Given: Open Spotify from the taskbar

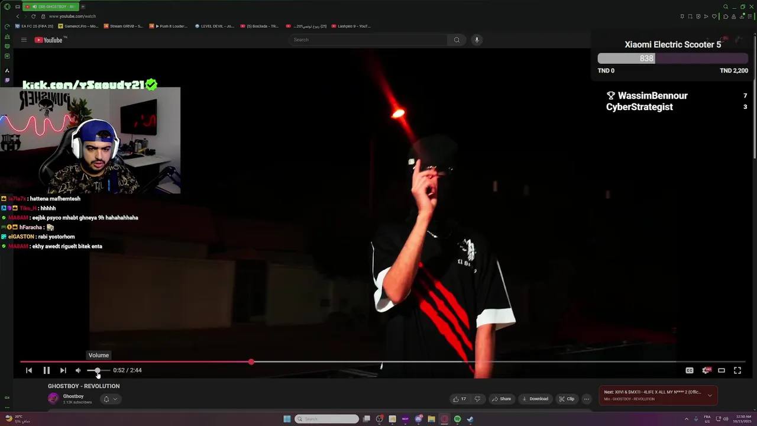Looking at the screenshot, I should (x=457, y=419).
